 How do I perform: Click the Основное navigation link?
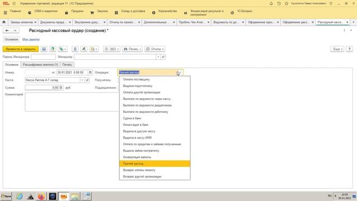(11, 40)
